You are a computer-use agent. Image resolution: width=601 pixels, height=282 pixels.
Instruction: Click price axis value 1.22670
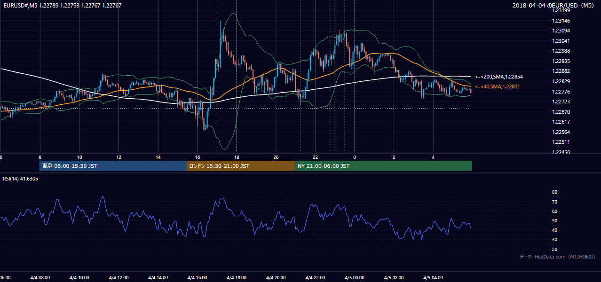561,112
